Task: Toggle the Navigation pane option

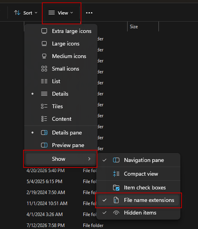Action: pos(138,160)
